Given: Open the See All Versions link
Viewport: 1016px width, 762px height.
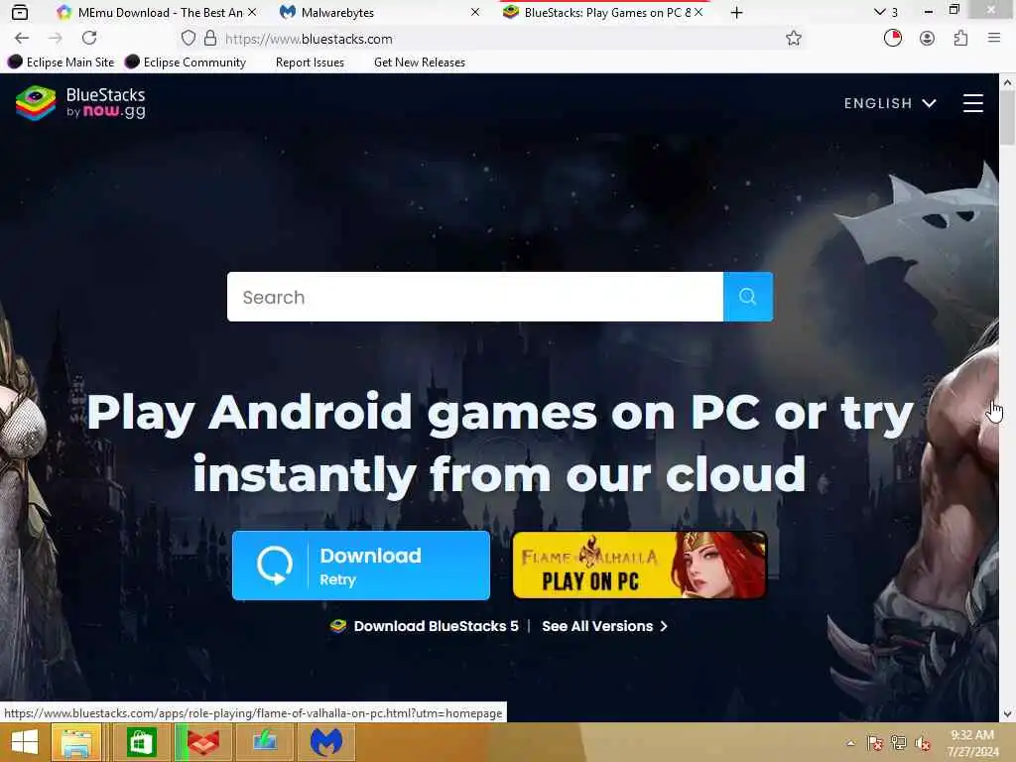Looking at the screenshot, I should coord(604,626).
